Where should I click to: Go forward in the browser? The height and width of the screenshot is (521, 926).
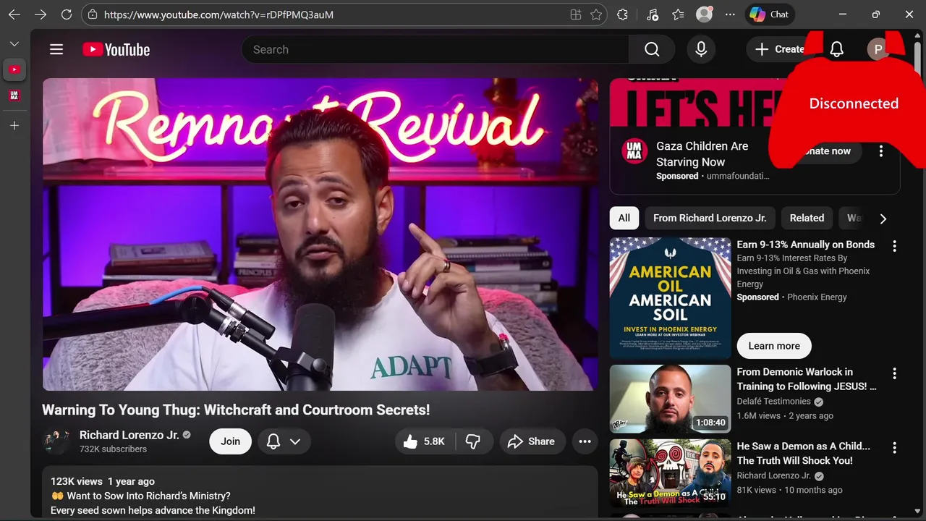click(41, 14)
